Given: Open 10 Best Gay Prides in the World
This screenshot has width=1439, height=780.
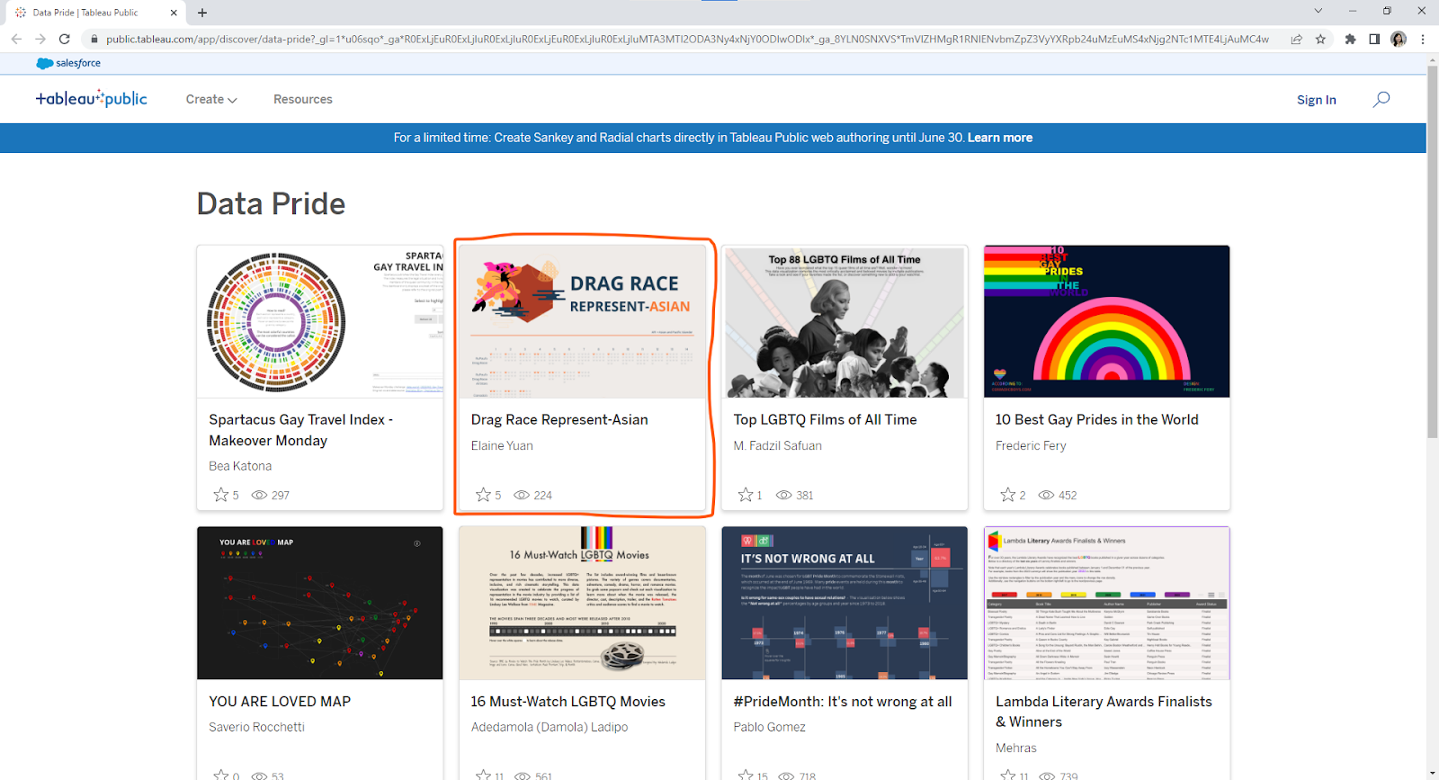Looking at the screenshot, I should [x=1096, y=419].
